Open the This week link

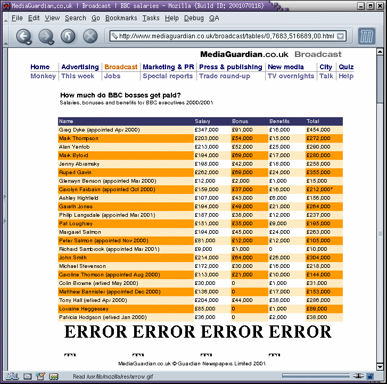[x=78, y=76]
